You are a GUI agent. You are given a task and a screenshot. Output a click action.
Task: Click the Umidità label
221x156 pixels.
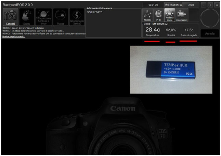tap(171, 35)
